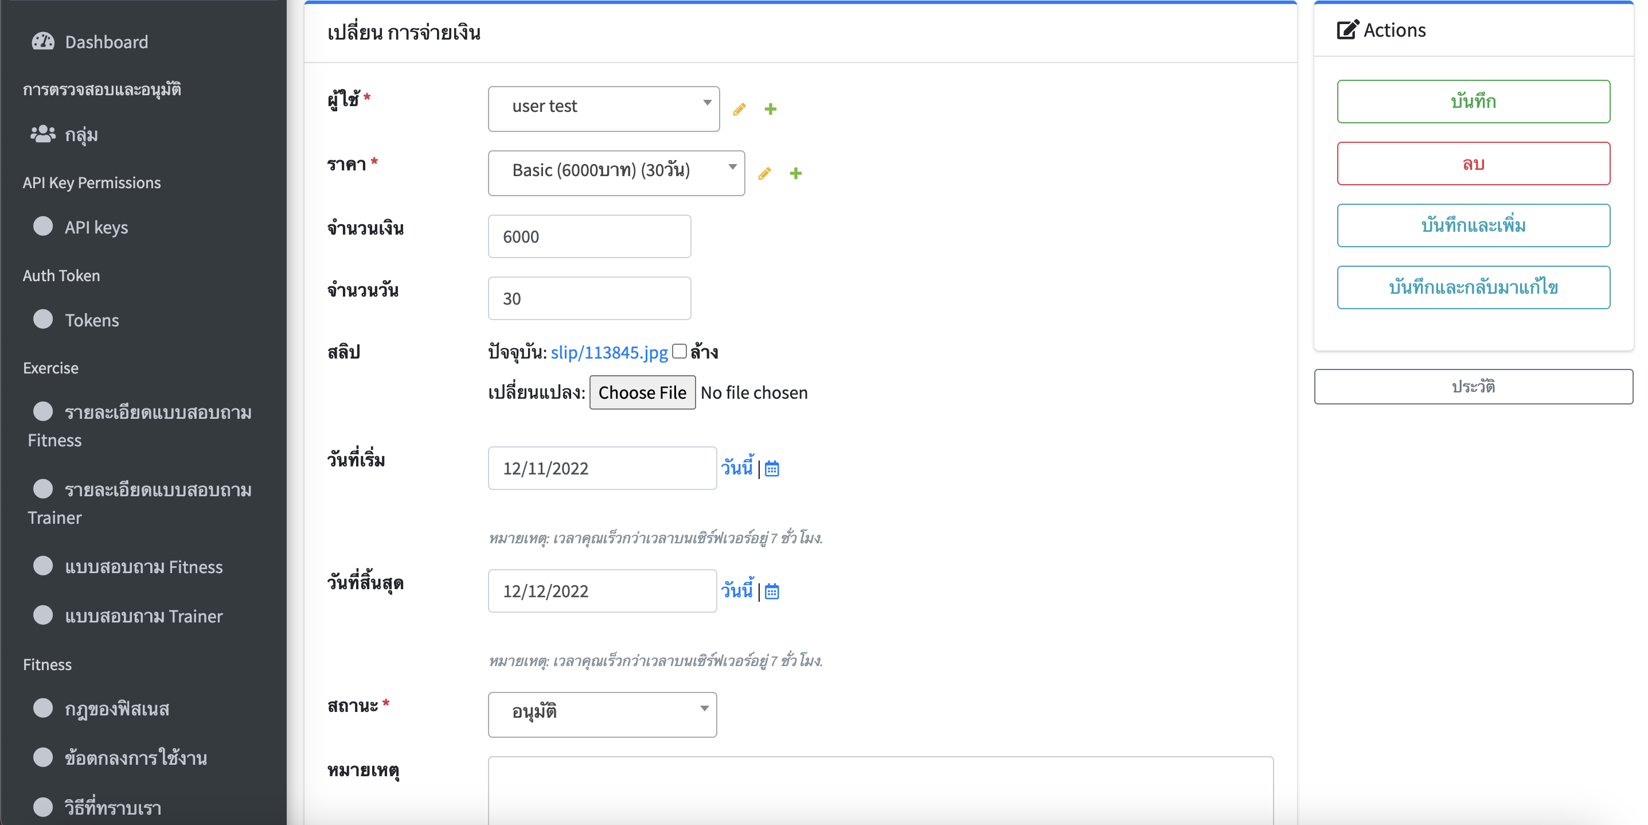Click the red ลบ delete button
The image size is (1648, 825).
(1472, 163)
